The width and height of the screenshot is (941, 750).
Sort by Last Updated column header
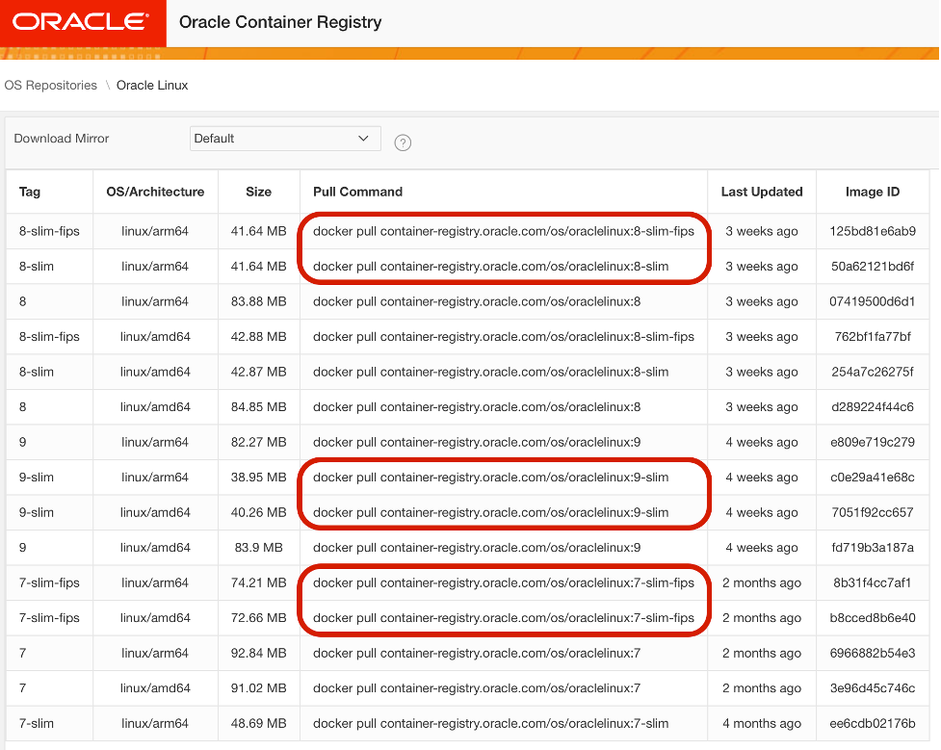pos(762,192)
